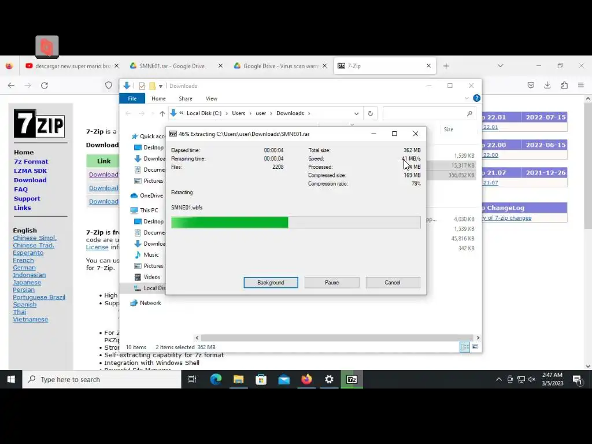
Task: Open Microsoft Edge from taskbar
Action: click(x=216, y=379)
